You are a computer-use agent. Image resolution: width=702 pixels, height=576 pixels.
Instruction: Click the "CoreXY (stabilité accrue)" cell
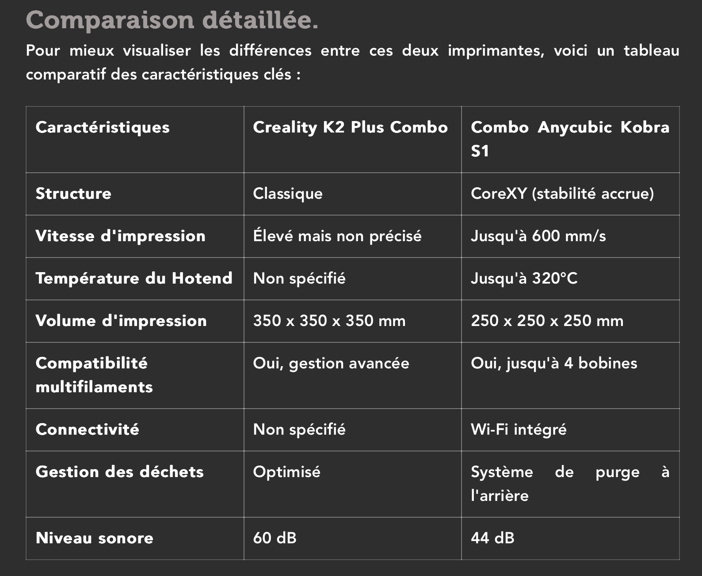(562, 194)
